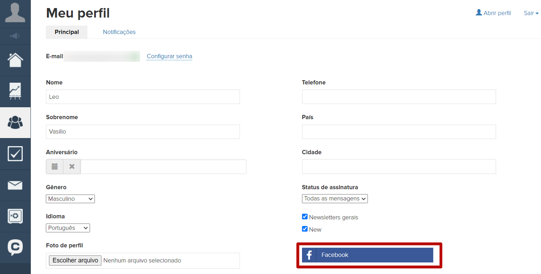
Task: Clear the birthday date with X button
Action: click(72, 167)
